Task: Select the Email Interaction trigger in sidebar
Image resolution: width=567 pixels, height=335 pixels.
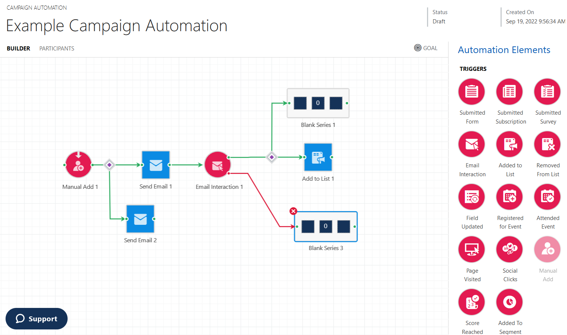Action: [x=472, y=144]
